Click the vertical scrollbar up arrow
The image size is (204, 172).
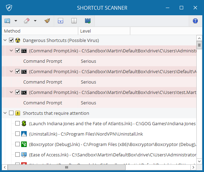point(199,38)
